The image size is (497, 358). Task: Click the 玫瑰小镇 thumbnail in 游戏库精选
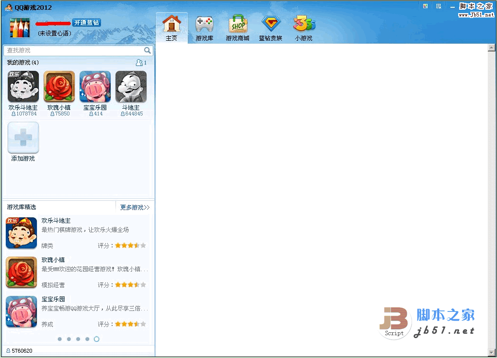pyautogui.click(x=21, y=273)
